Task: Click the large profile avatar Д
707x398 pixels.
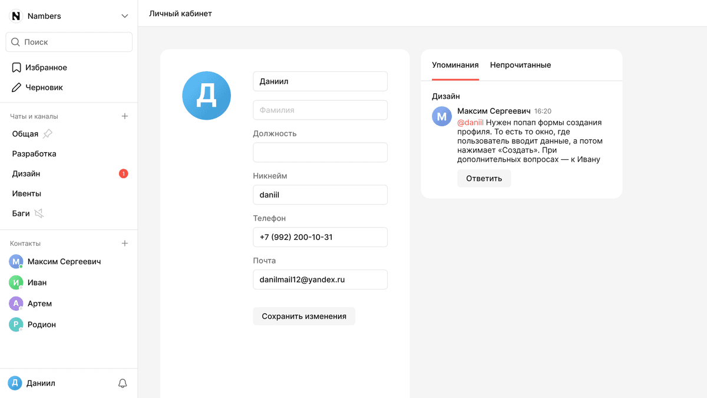Action: point(206,96)
